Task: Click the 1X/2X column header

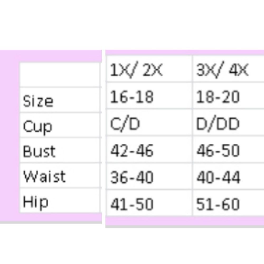Action: pyautogui.click(x=136, y=71)
